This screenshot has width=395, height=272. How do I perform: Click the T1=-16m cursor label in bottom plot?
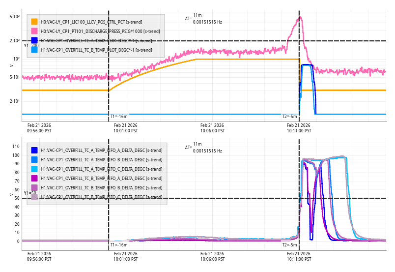[x=119, y=244]
